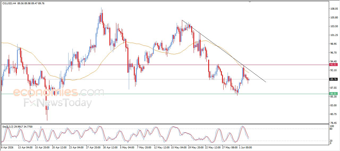The image size is (340, 151).
Task: Click the 78.45 price axis label
Action: 334,123
